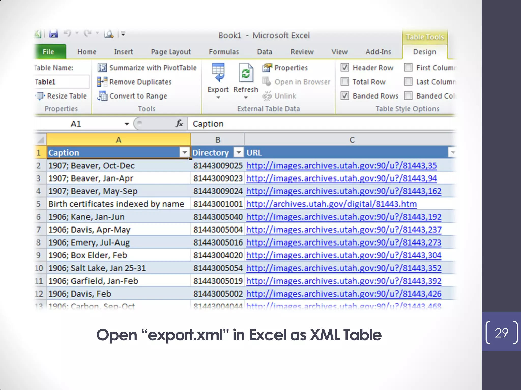521x390 pixels.
Task: Toggle the Banded Rows checkbox
Action: coord(345,96)
